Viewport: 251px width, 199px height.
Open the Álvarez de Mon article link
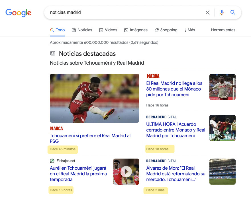(x=176, y=174)
